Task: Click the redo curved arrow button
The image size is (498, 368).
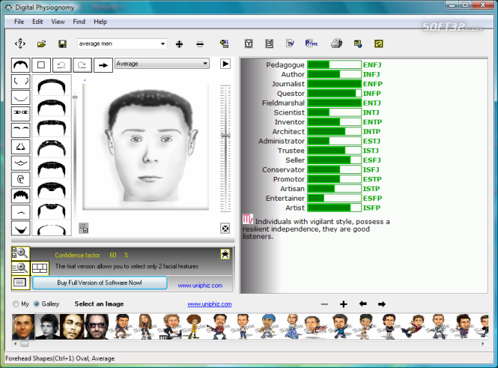Action: point(82,65)
